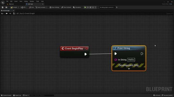Viewport: 174px width, 97px height.
Task: Play the level with green arrow
Action: point(85,7)
